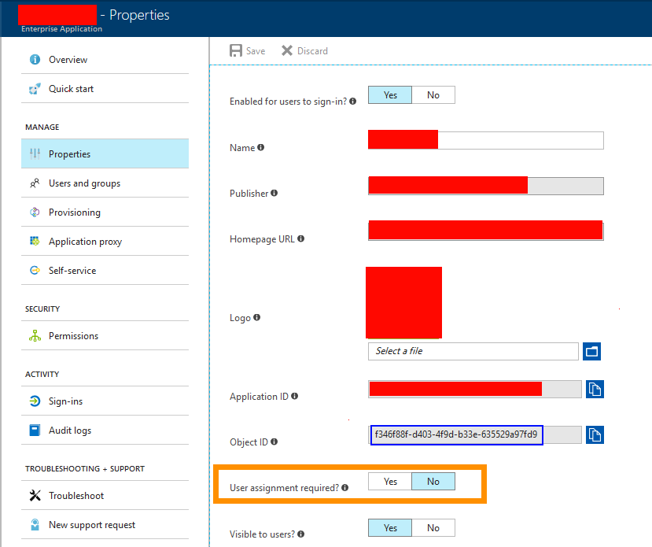Copy the Object ID using its copy icon
The height and width of the screenshot is (547, 652).
click(x=595, y=434)
